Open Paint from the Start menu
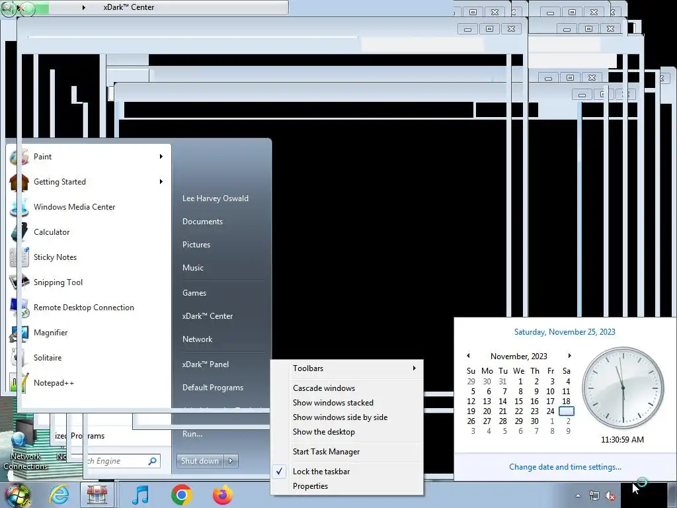 click(x=89, y=157)
